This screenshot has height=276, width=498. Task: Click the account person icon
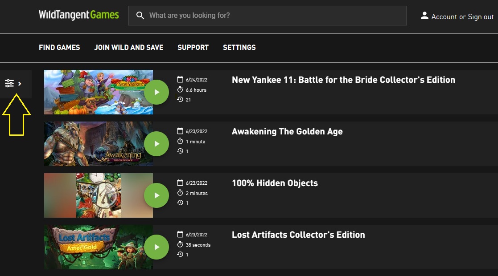424,16
